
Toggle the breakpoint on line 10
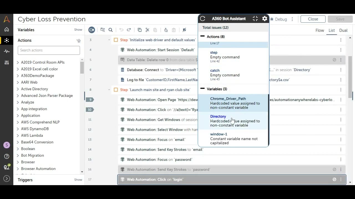pyautogui.click(x=90, y=109)
